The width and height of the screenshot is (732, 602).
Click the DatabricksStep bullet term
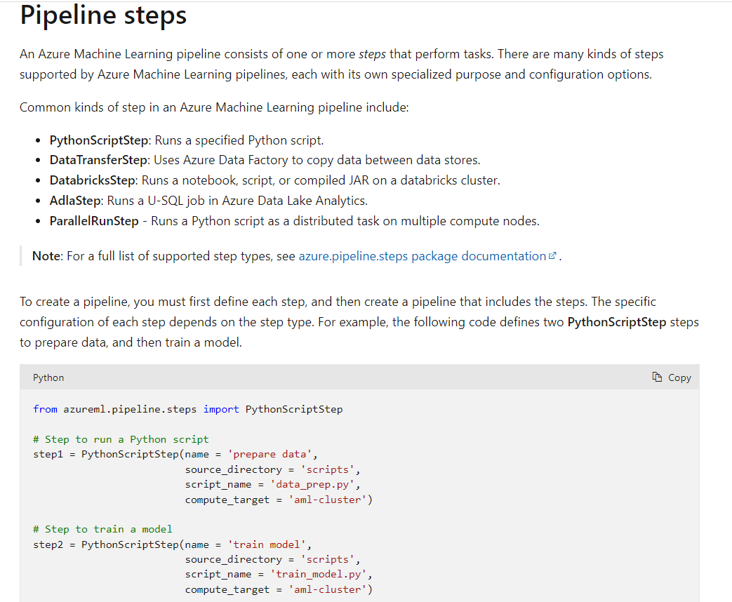[x=93, y=180]
